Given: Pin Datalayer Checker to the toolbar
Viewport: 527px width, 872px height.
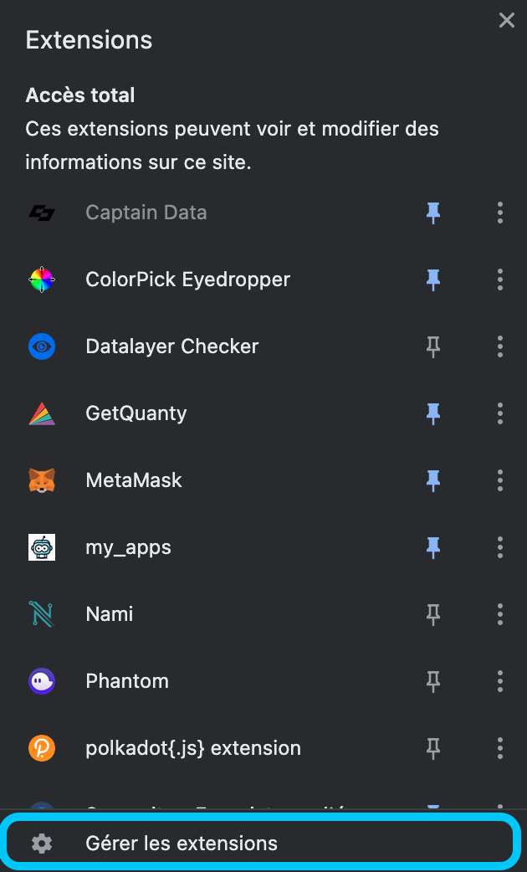Looking at the screenshot, I should pos(433,347).
